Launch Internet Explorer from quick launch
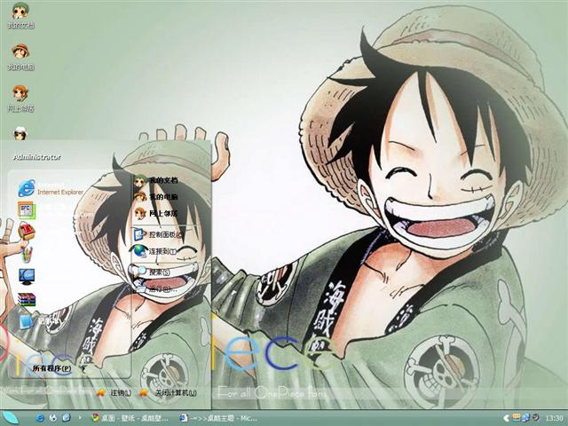568x426 pixels. (x=40, y=418)
